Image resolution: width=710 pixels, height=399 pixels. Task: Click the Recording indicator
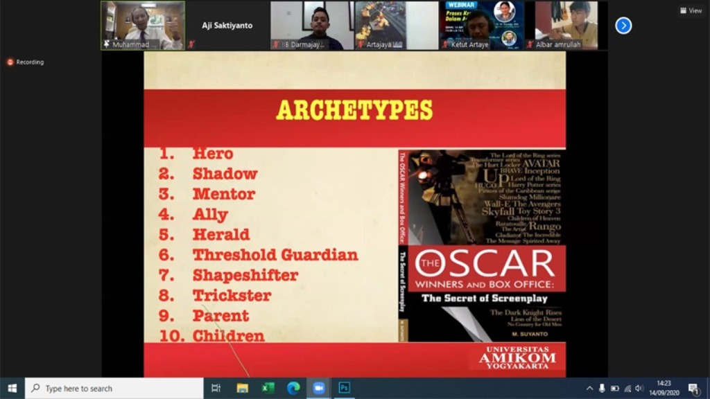[26, 62]
